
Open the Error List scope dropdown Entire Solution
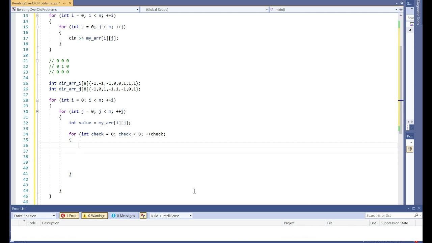coord(34,216)
